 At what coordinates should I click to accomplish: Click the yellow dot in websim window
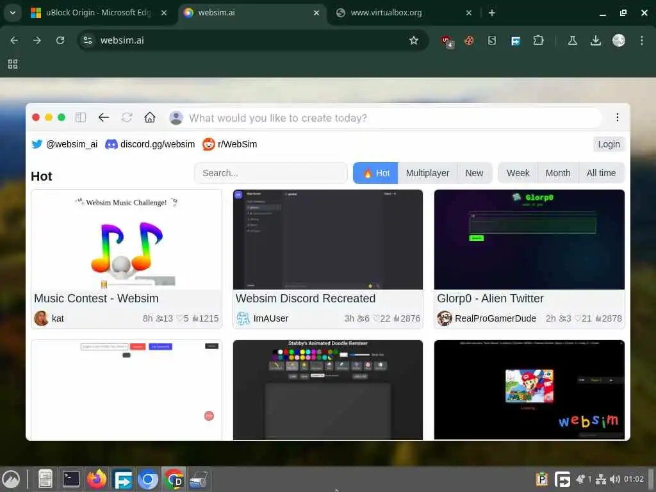tap(49, 118)
